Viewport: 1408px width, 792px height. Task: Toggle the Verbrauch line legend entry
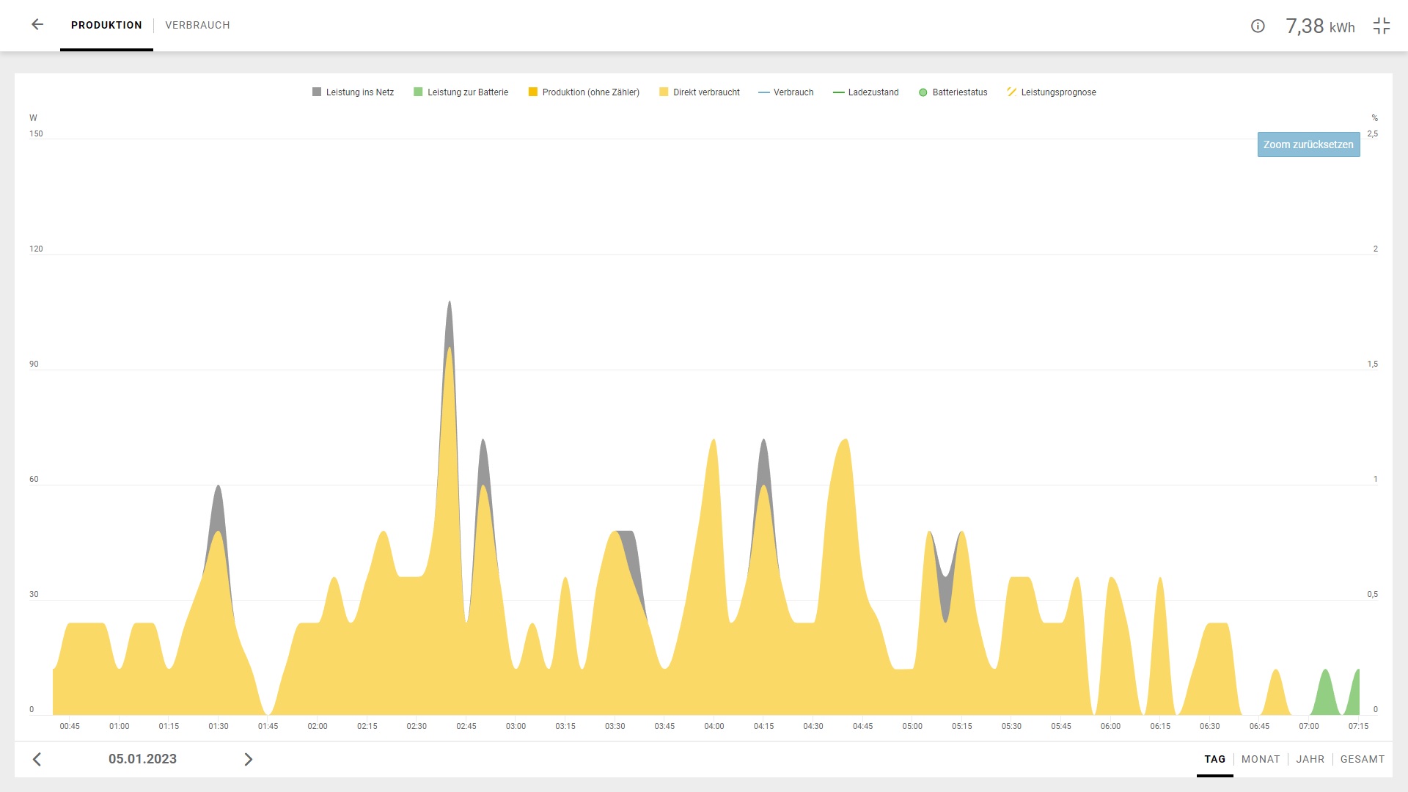(786, 92)
